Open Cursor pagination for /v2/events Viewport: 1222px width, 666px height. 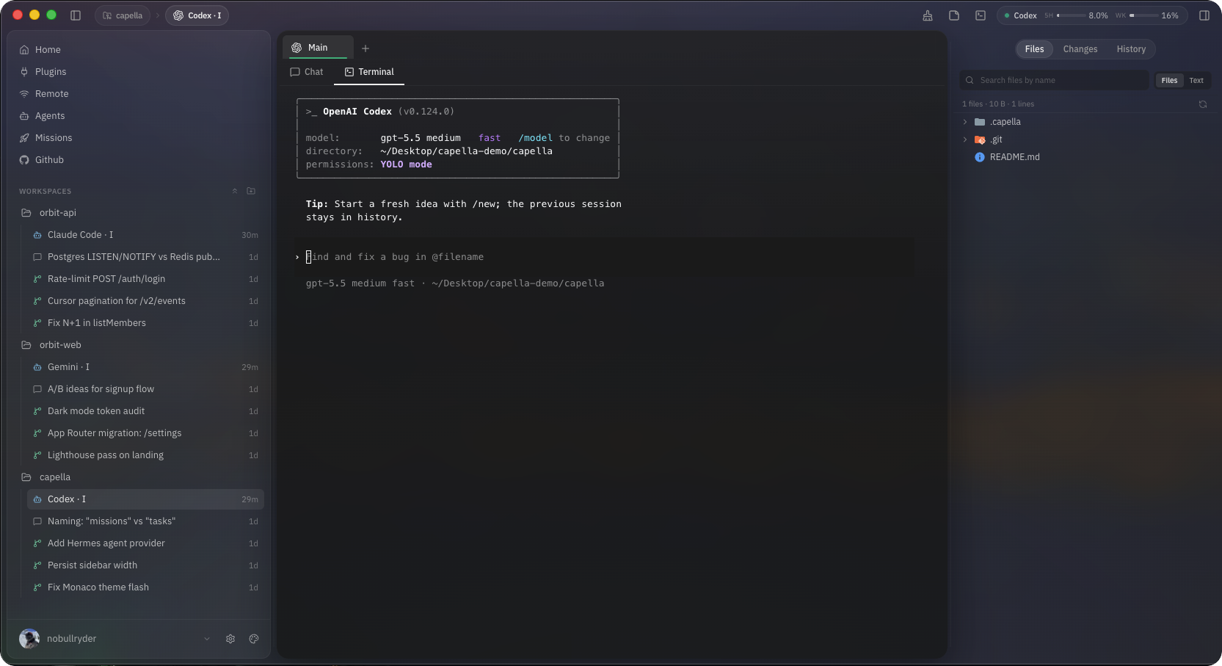click(145, 301)
